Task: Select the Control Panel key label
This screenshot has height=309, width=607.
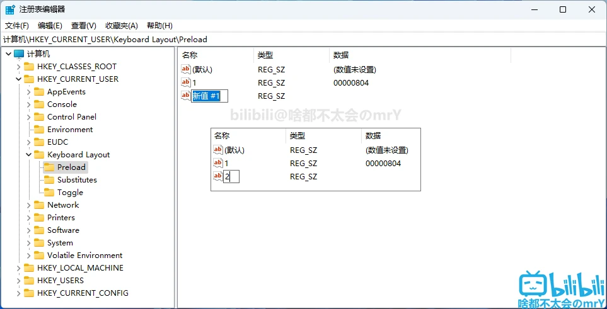Action: (72, 117)
